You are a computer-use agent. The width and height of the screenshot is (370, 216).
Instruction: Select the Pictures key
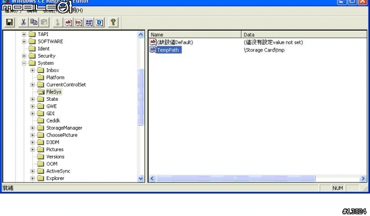55,149
